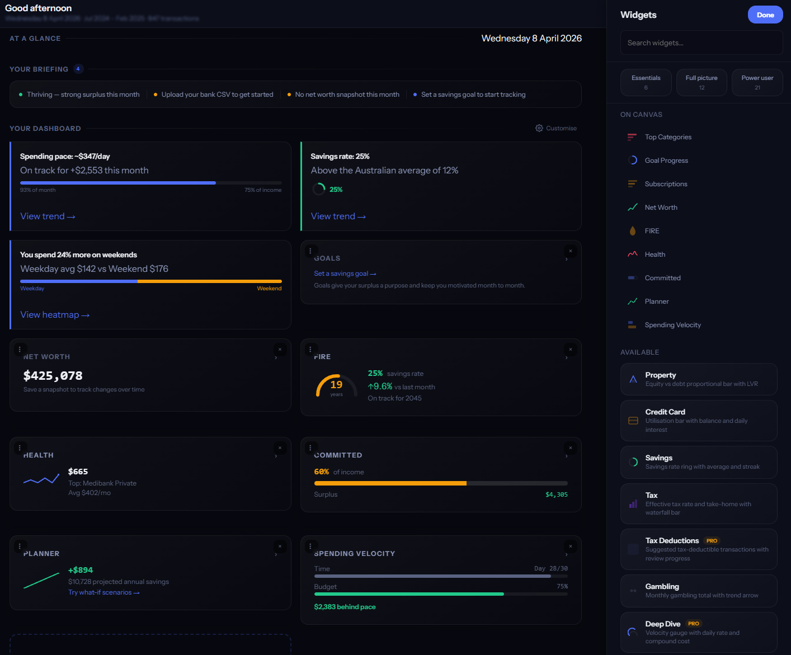Select the FIRE flame icon in sidebar
Screen dimensions: 791x655
point(633,231)
